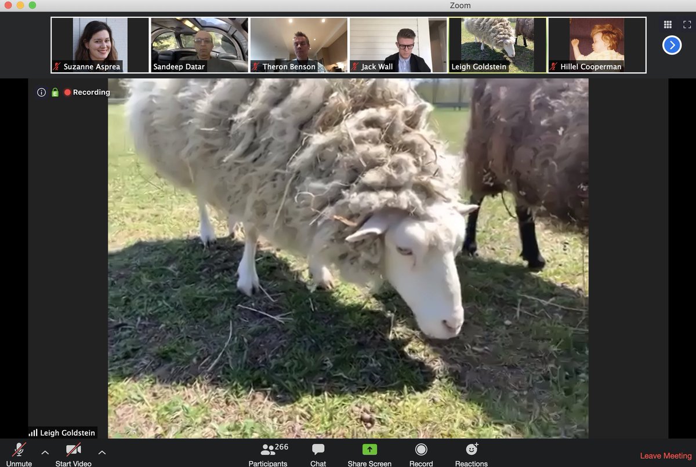Screen dimensions: 696x467
Task: Open the Reactions picker
Action: point(471,454)
